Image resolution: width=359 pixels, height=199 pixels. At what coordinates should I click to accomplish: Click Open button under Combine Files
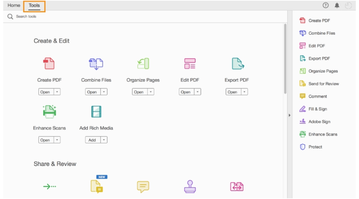tap(93, 92)
